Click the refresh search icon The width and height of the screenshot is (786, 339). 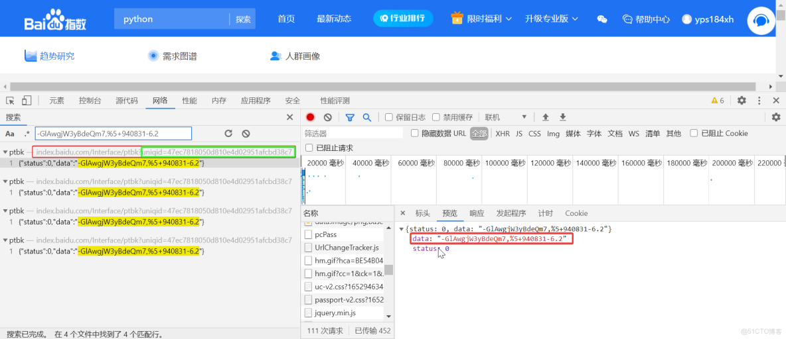tap(228, 134)
